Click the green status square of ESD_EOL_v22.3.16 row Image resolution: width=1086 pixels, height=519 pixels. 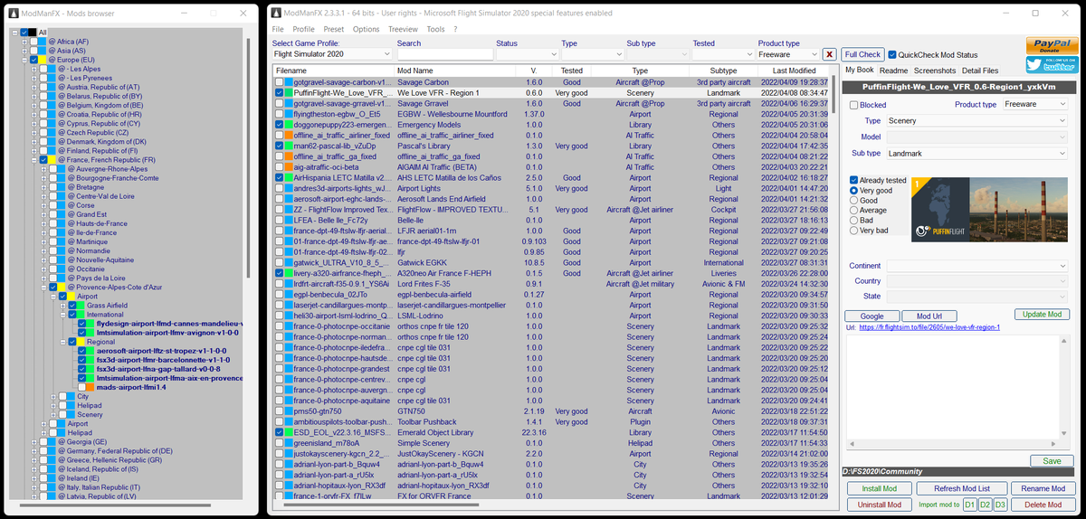point(290,432)
